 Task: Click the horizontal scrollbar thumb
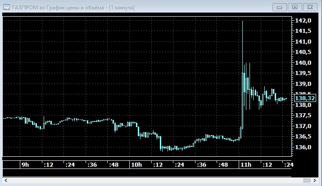point(306,181)
